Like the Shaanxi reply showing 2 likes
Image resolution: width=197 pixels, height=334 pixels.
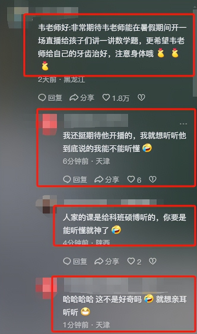(134, 261)
